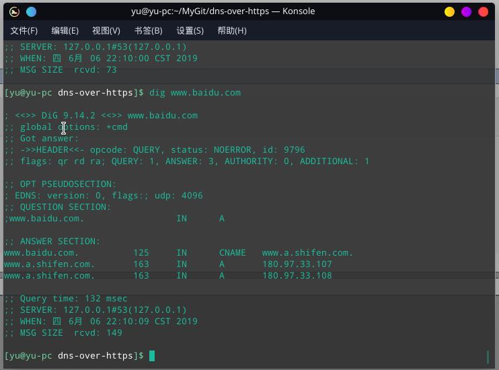This screenshot has height=370, width=499.
Task: Click the 'Query time: 132 msec' line
Action: [x=66, y=299]
